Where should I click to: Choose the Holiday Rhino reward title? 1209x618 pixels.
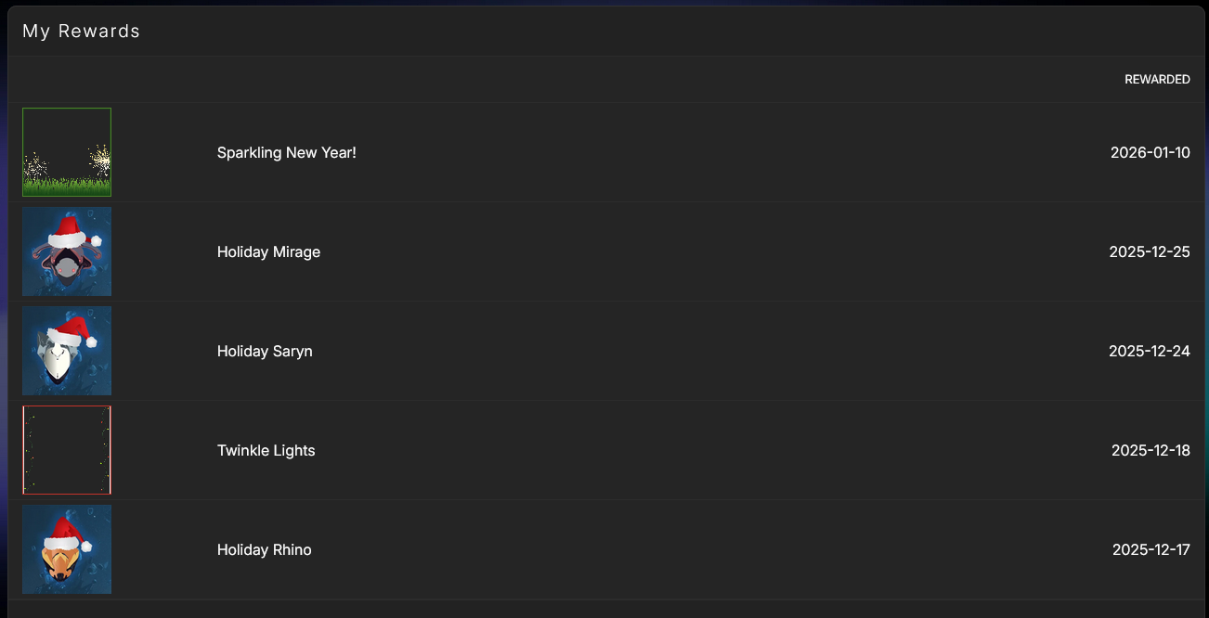tap(264, 549)
